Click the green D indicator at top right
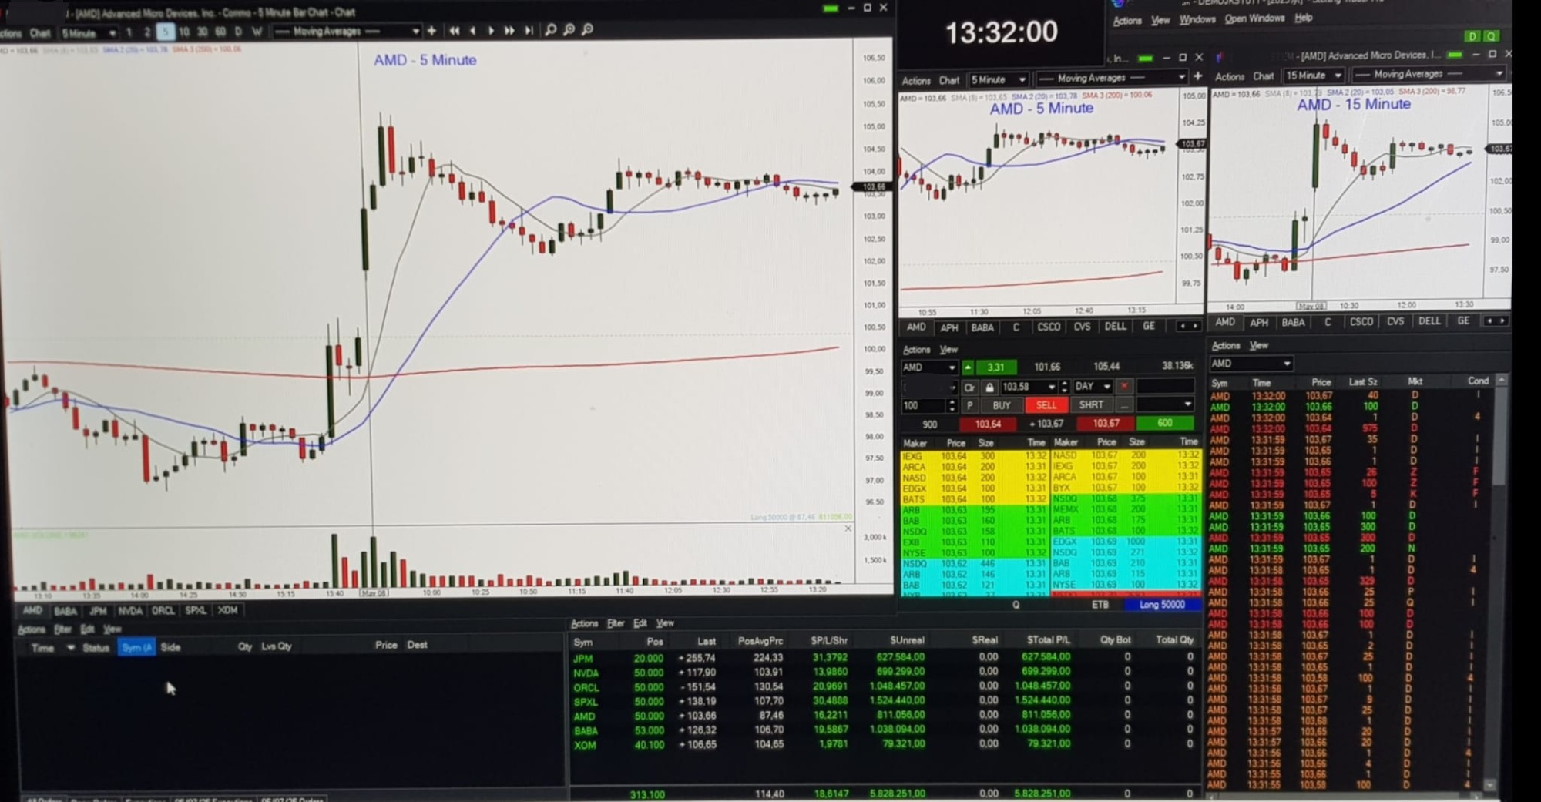The width and height of the screenshot is (1541, 802). click(x=1472, y=36)
